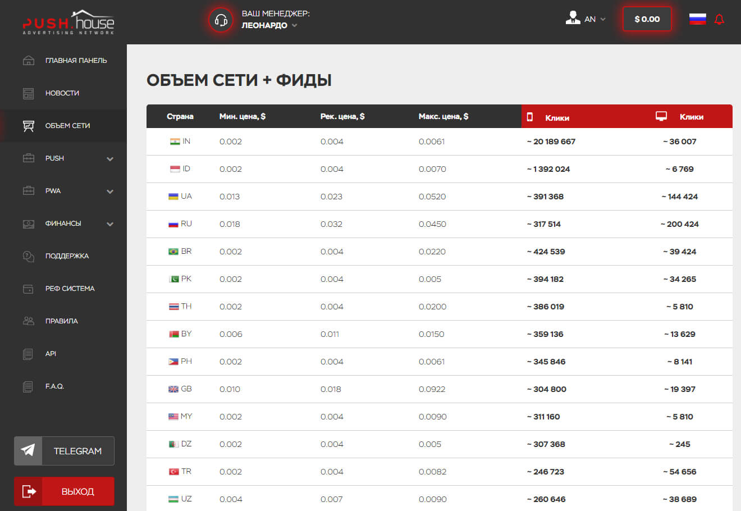Screen dimensions: 741x511
Task: Click the headset manager support icon
Action: [x=221, y=20]
